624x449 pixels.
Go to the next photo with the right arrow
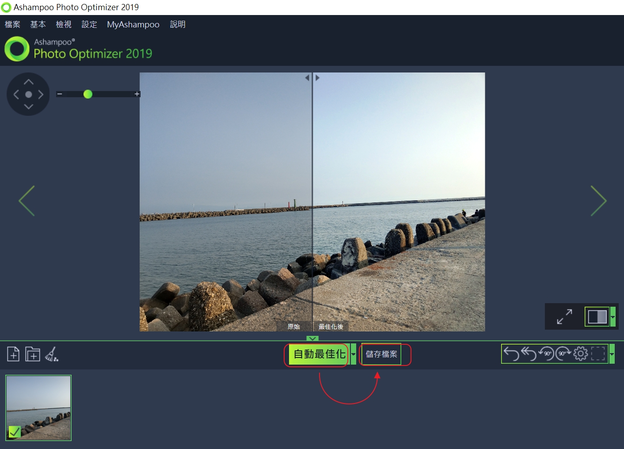599,201
